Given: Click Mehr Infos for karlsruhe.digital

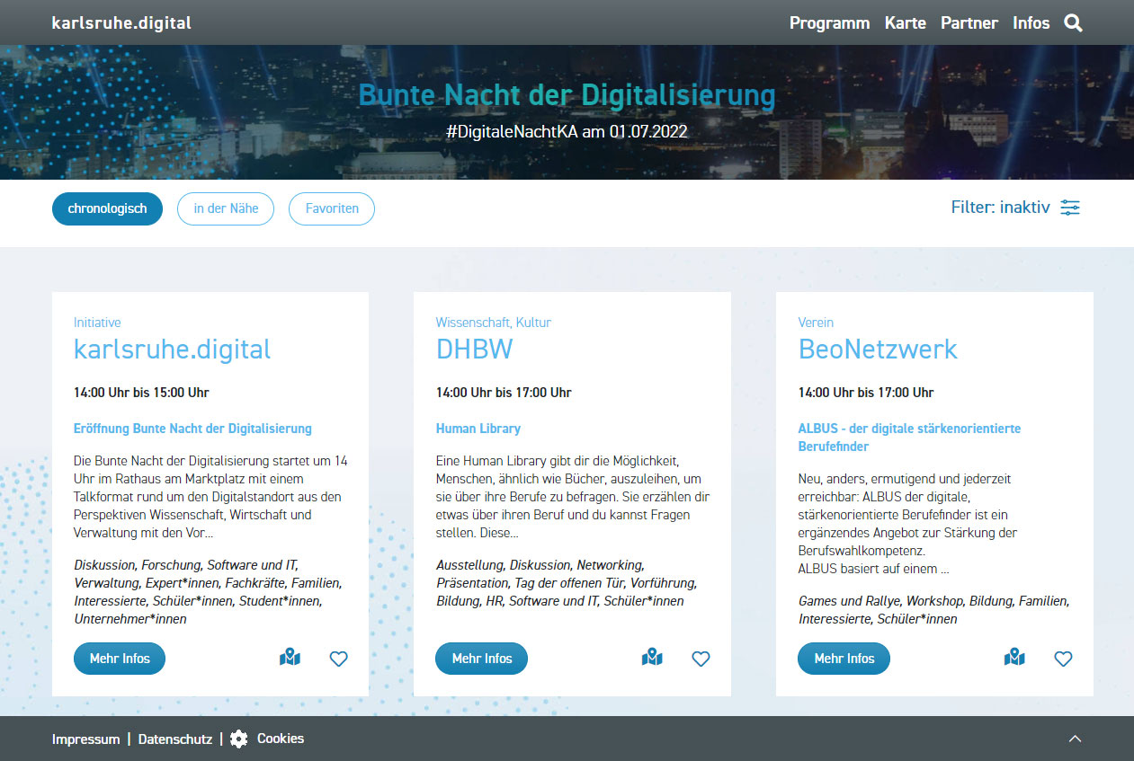Looking at the screenshot, I should point(120,659).
